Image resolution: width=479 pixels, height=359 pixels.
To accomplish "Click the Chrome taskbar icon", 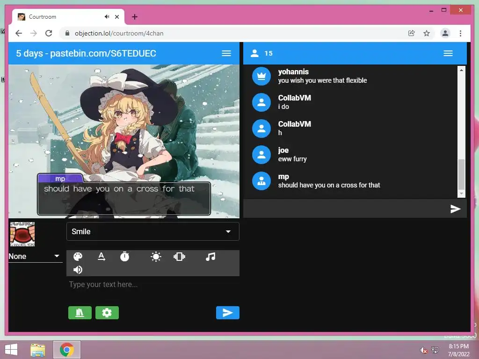I will (x=67, y=350).
